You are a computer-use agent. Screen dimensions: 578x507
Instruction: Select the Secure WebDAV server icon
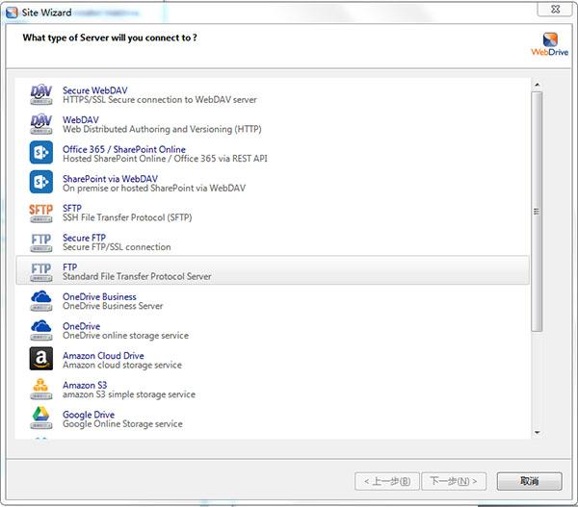pos(40,95)
